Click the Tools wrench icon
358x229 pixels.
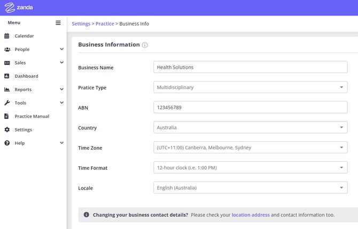click(7, 103)
